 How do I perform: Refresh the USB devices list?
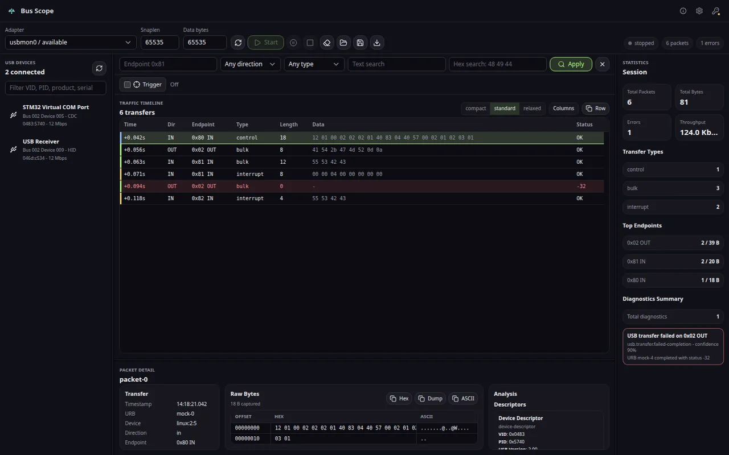(x=99, y=68)
